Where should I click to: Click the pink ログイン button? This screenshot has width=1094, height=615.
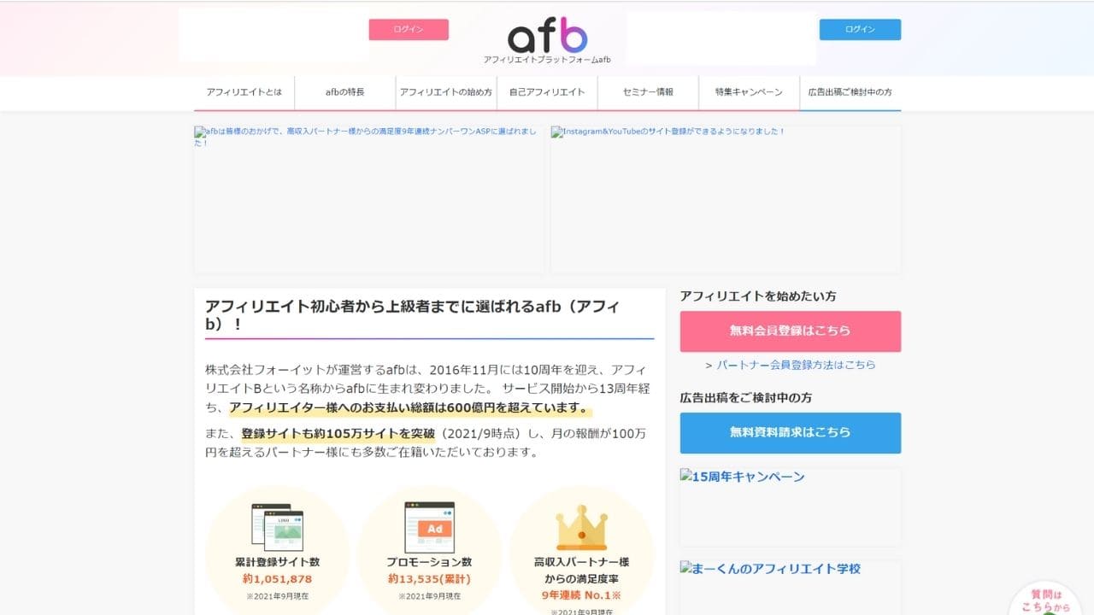point(409,29)
